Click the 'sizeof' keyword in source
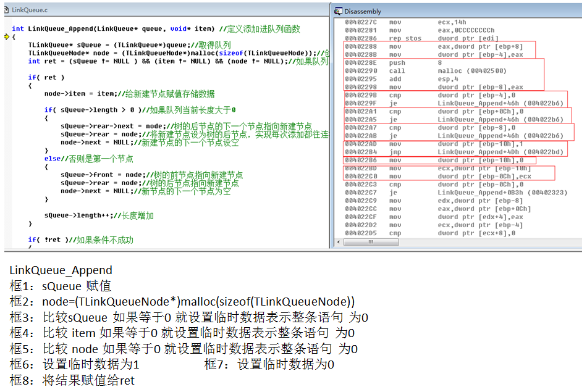Image resolution: width=587 pixels, height=392 pixels. pos(231,53)
